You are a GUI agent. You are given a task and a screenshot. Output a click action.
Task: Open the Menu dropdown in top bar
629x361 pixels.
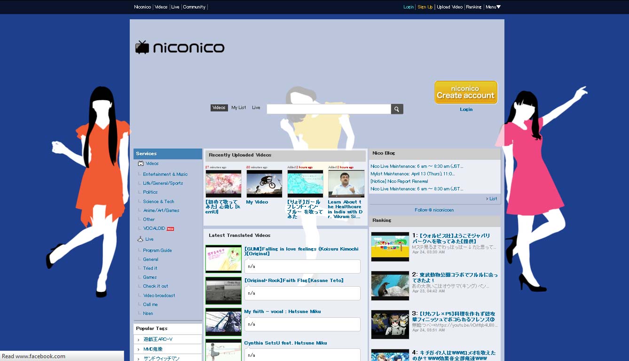(x=493, y=7)
